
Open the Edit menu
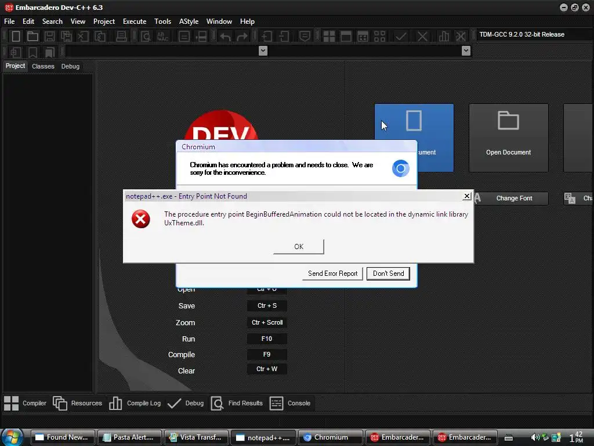point(28,21)
